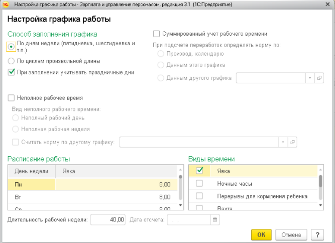Click the День недели column header

(x=32, y=171)
